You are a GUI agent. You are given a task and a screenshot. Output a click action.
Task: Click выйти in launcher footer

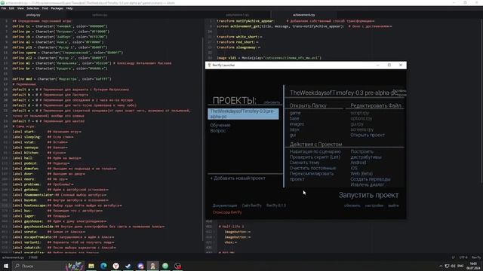[393, 206]
